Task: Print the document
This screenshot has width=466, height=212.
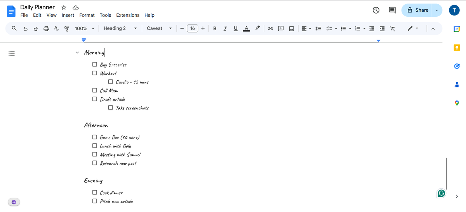Action: 47,28
